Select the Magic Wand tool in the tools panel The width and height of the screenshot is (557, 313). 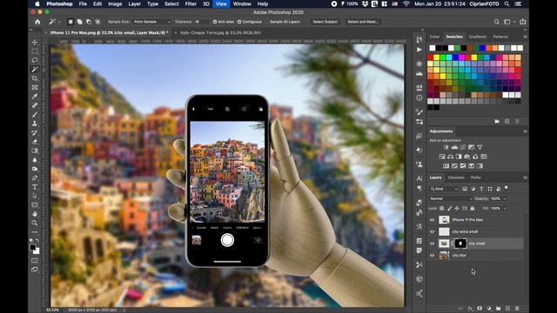pos(35,70)
